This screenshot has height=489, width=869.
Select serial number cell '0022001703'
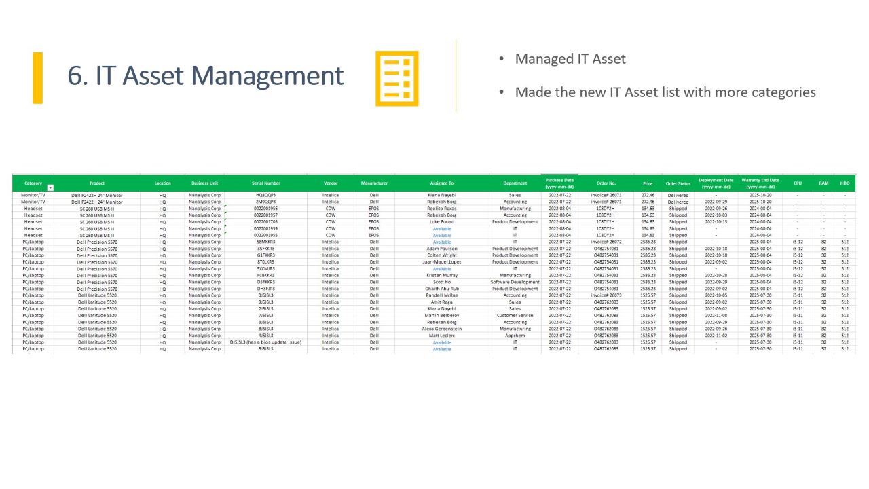coord(265,221)
